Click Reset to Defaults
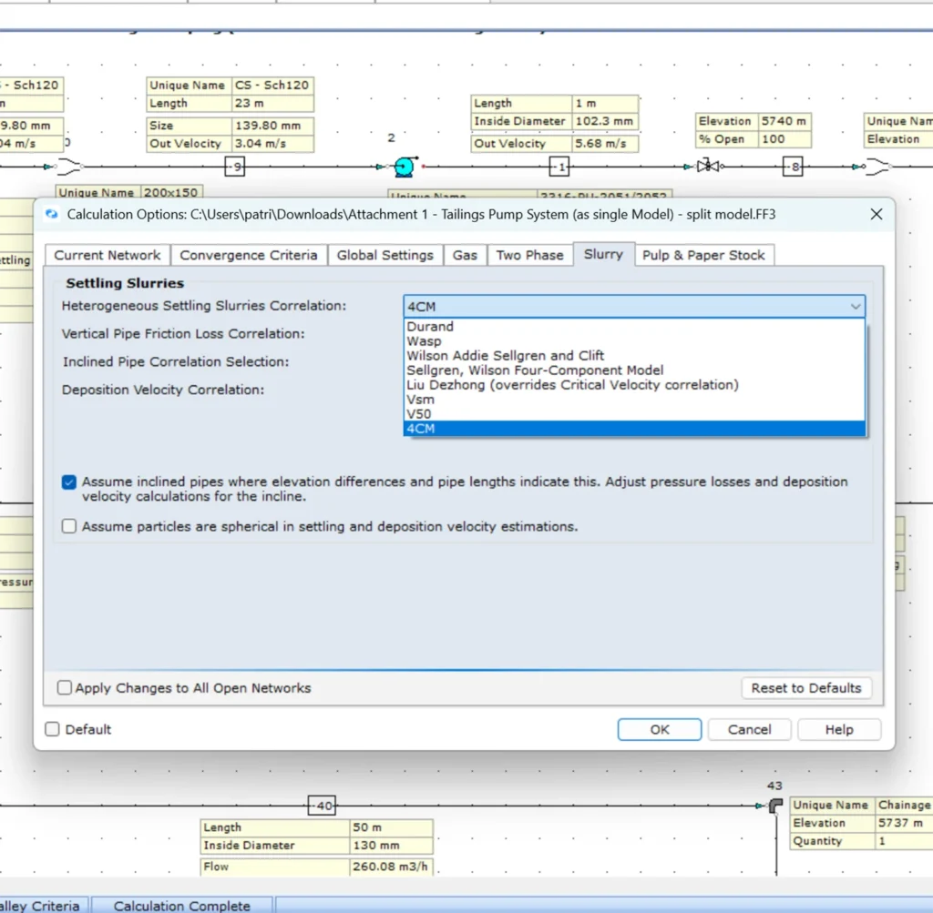The width and height of the screenshot is (933, 913). click(x=805, y=688)
